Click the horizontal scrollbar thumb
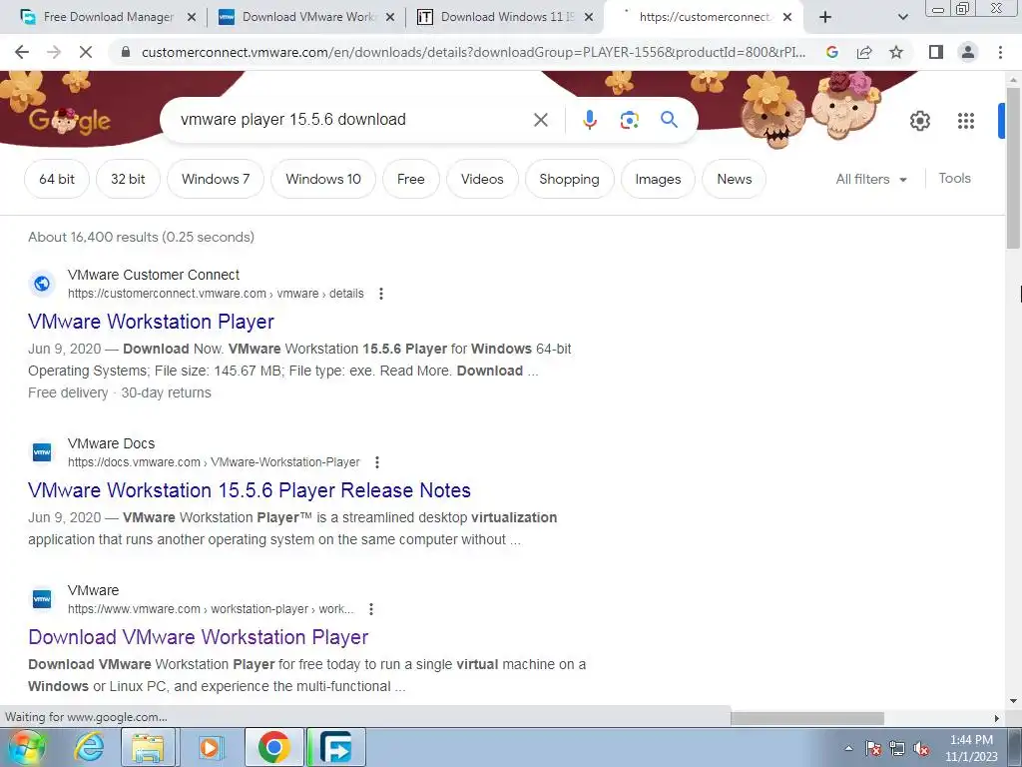This screenshot has width=1022, height=767. pyautogui.click(x=806, y=718)
